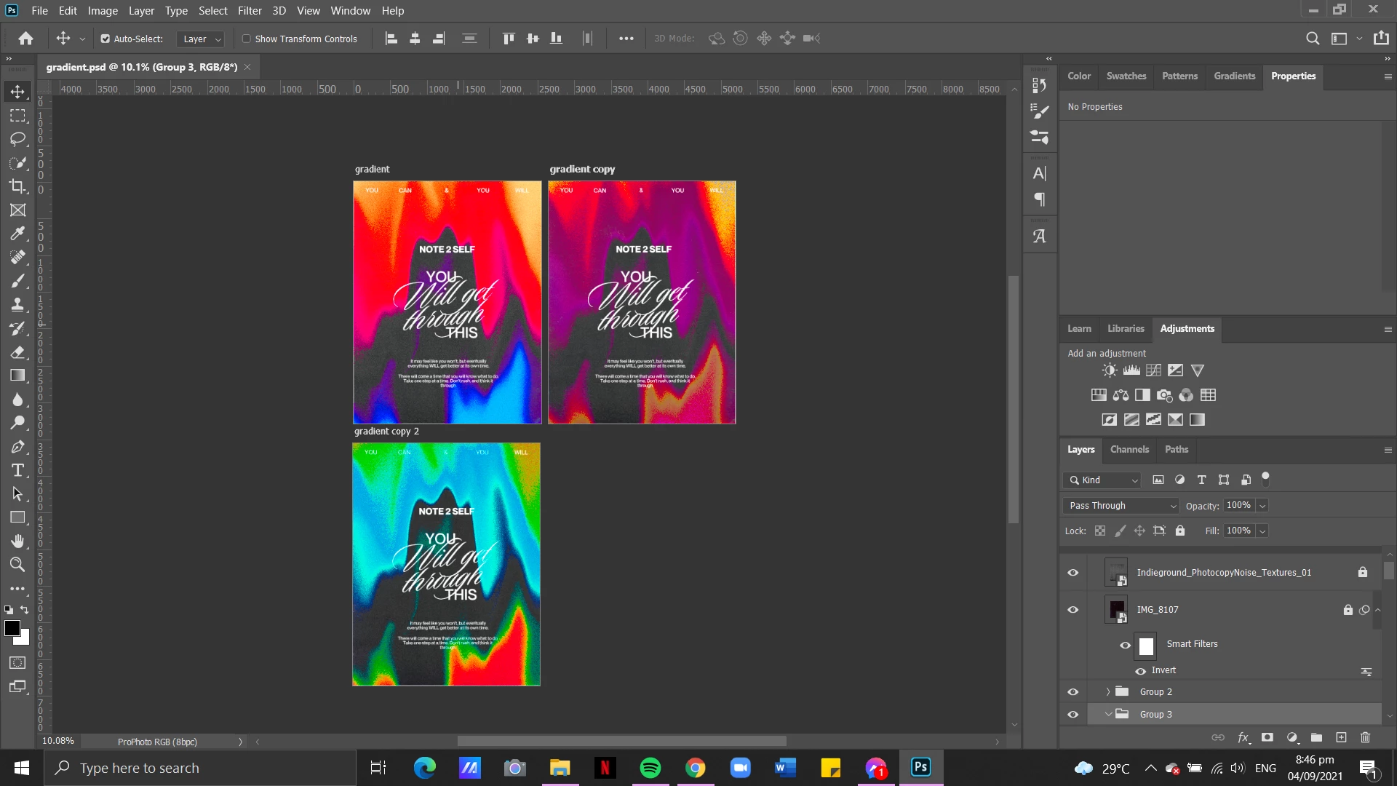The height and width of the screenshot is (786, 1397).
Task: Open the Pass Through blend mode dropdown
Action: pyautogui.click(x=1121, y=505)
